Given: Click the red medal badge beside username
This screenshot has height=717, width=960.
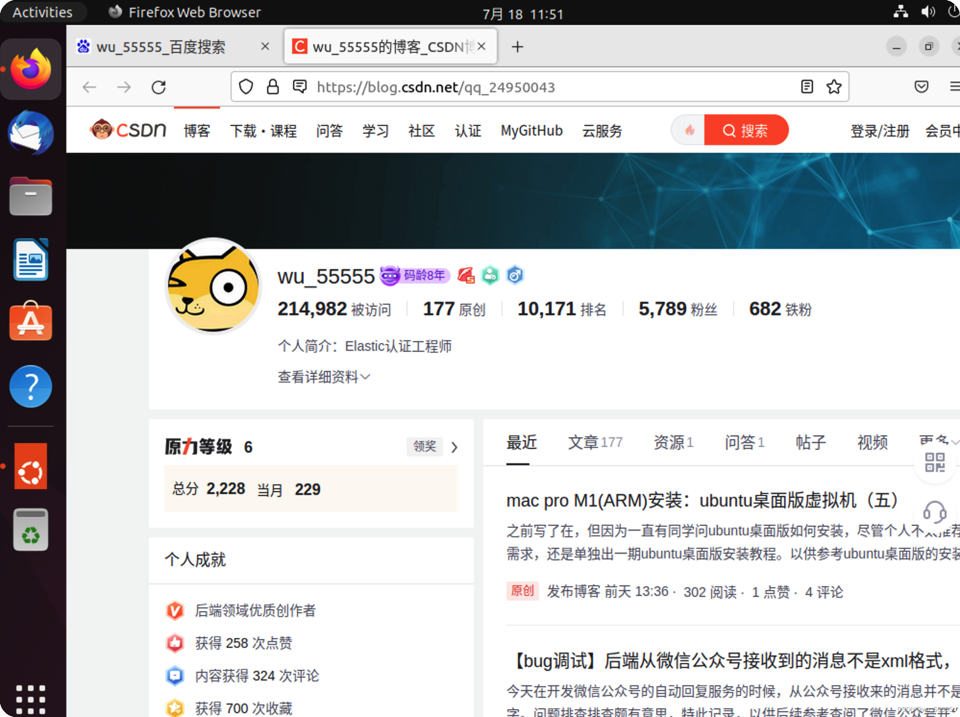Looking at the screenshot, I should 466,275.
